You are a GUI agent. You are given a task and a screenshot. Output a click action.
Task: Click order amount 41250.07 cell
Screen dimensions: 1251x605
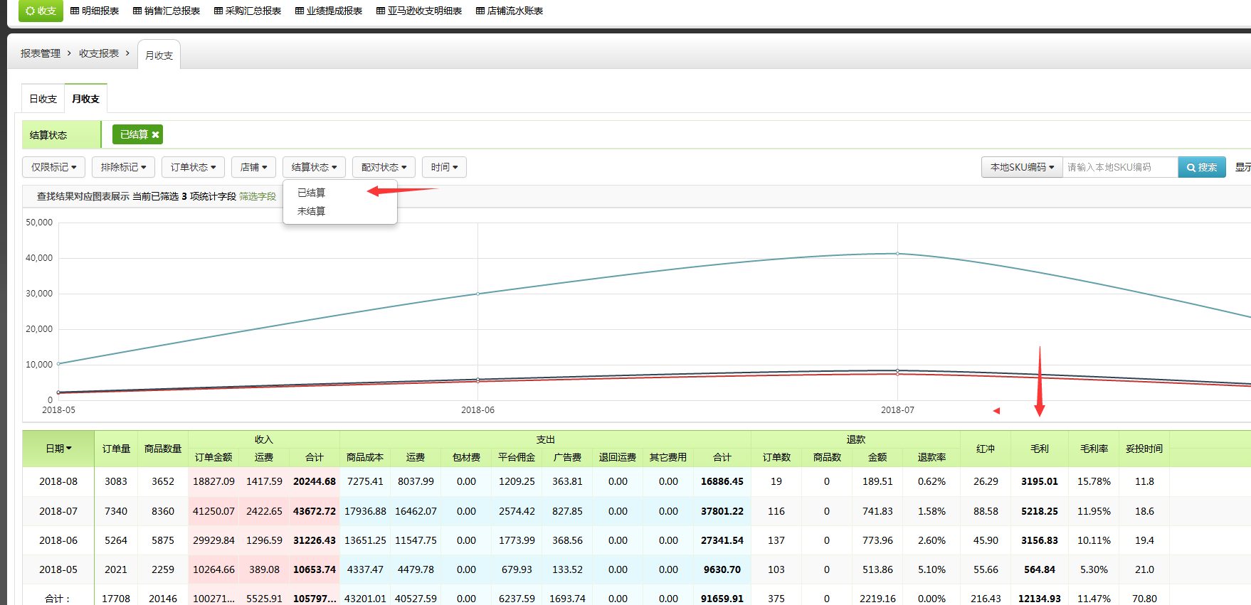pos(213,511)
